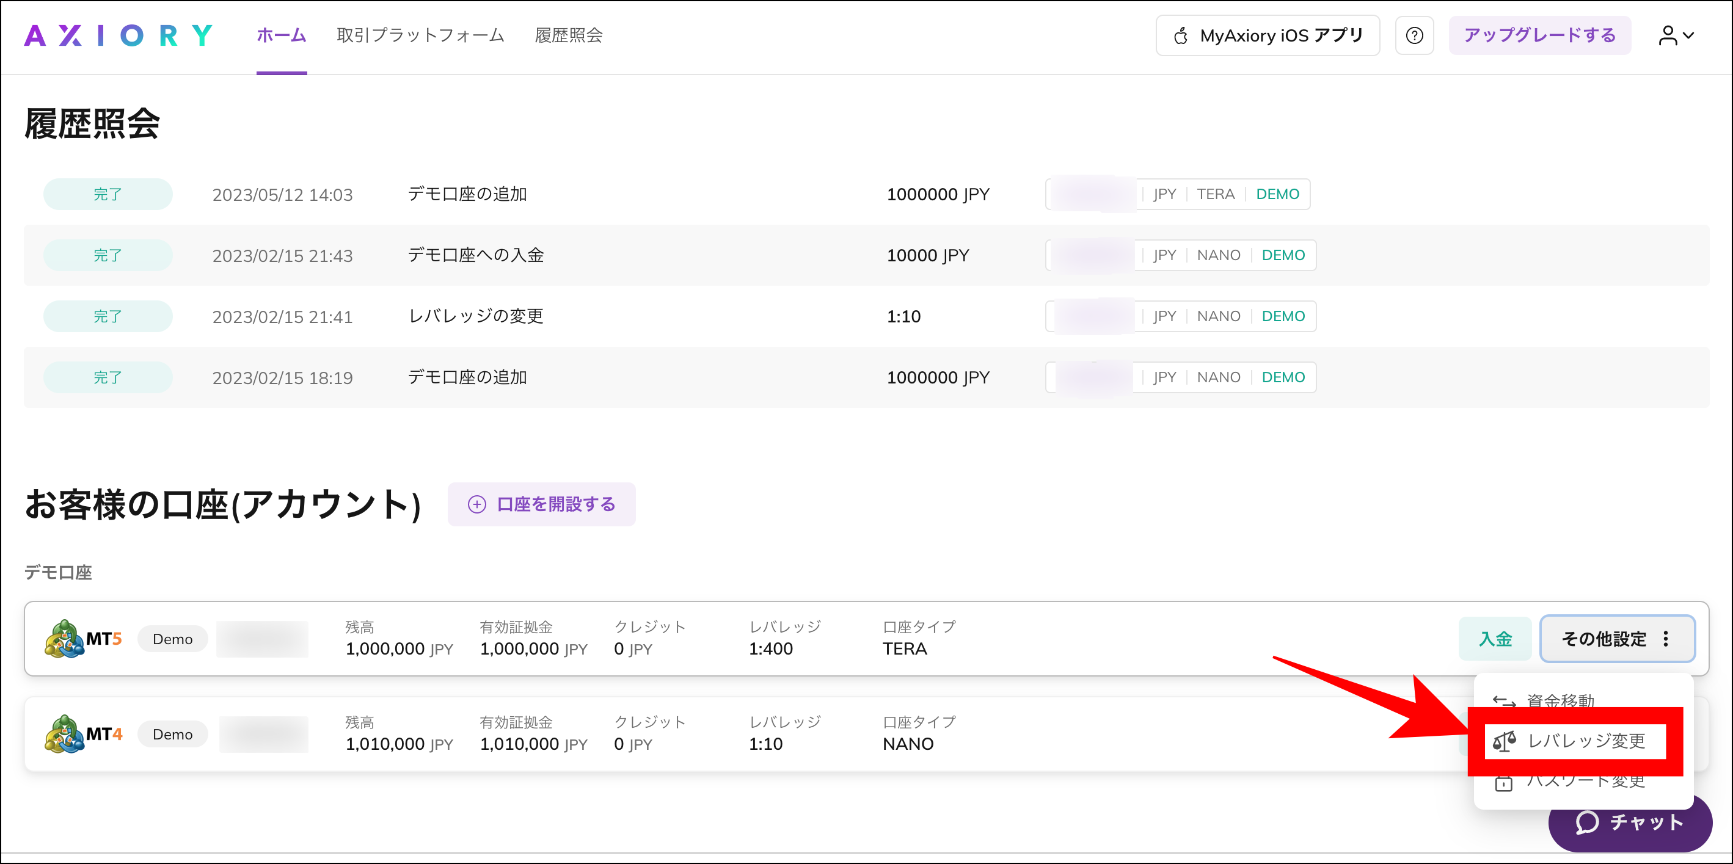Select the DEMO label on the TERA account row
This screenshot has width=1733, height=864.
point(1277,194)
